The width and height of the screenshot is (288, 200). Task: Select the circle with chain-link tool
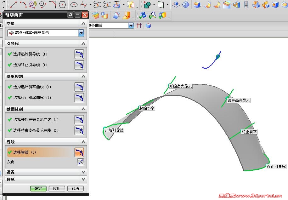(x=33, y=4)
